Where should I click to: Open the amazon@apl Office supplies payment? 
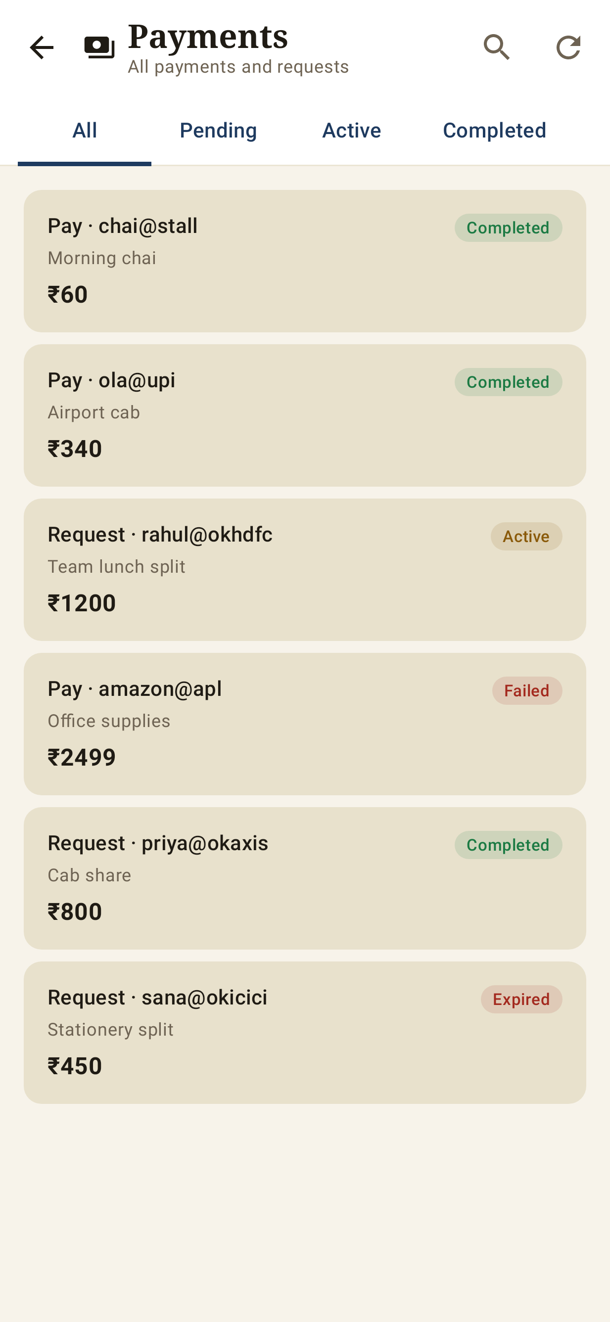[305, 724]
